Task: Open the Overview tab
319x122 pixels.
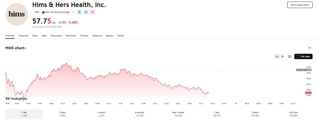Action: click(x=10, y=36)
